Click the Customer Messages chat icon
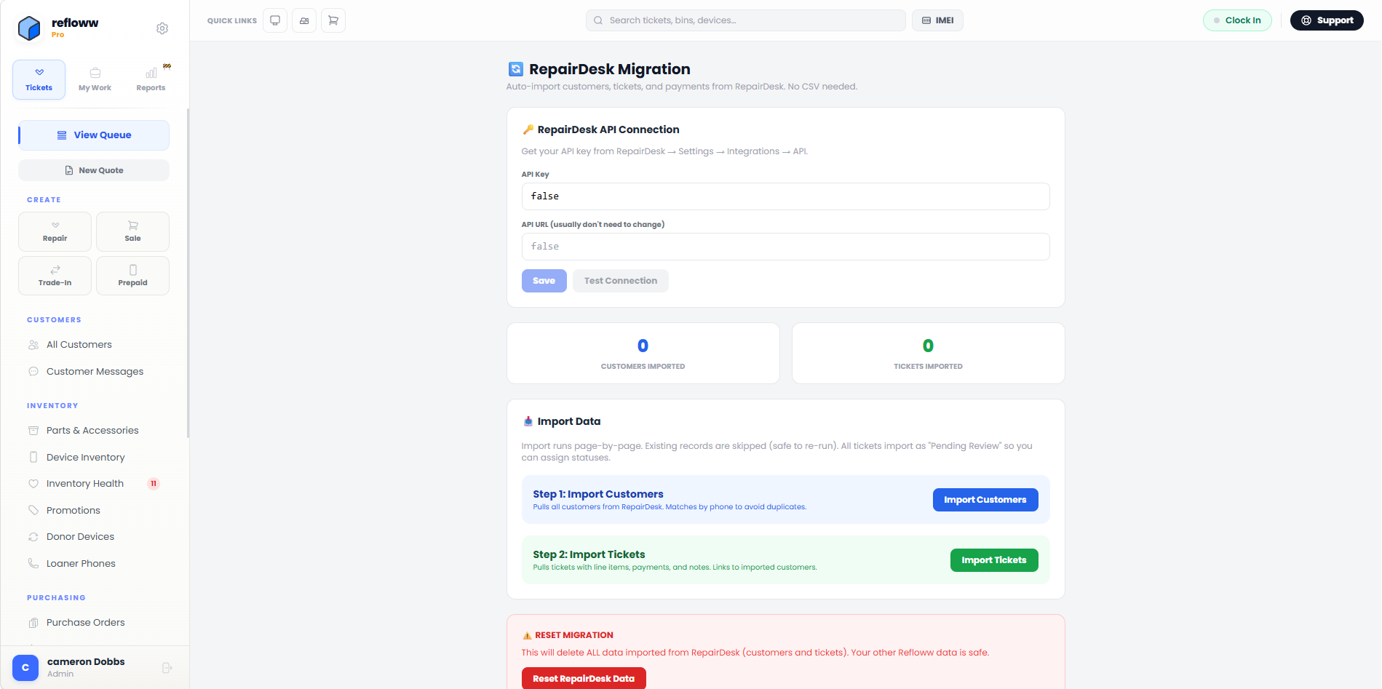The height and width of the screenshot is (689, 1382). point(33,372)
